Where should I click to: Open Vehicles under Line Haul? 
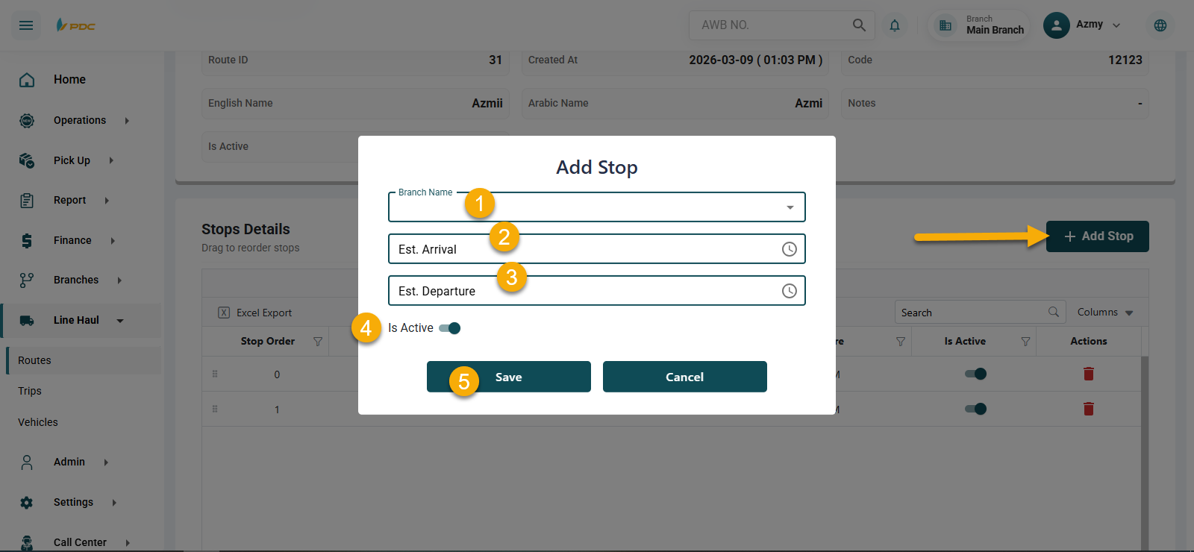click(38, 422)
